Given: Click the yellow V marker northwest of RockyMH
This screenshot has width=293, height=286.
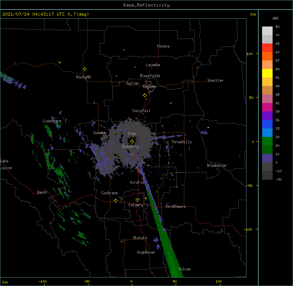Looking at the screenshot, I should [59, 62].
